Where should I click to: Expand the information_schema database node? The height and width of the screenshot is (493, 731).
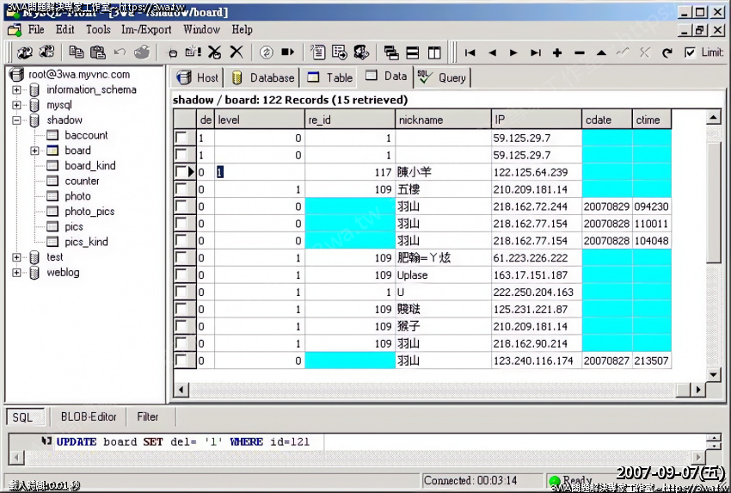[17, 90]
